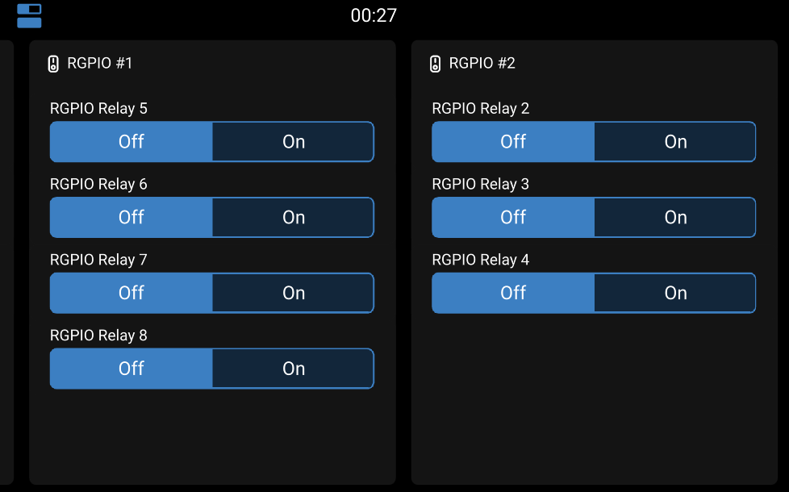Screen dimensions: 789x492
Task: Disable RGPIO Relay 4 with Off
Action: 513,293
